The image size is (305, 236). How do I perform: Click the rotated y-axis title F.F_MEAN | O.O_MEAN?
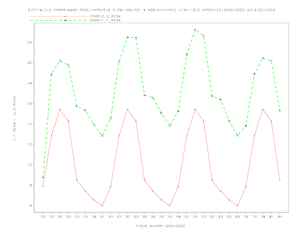(15, 119)
